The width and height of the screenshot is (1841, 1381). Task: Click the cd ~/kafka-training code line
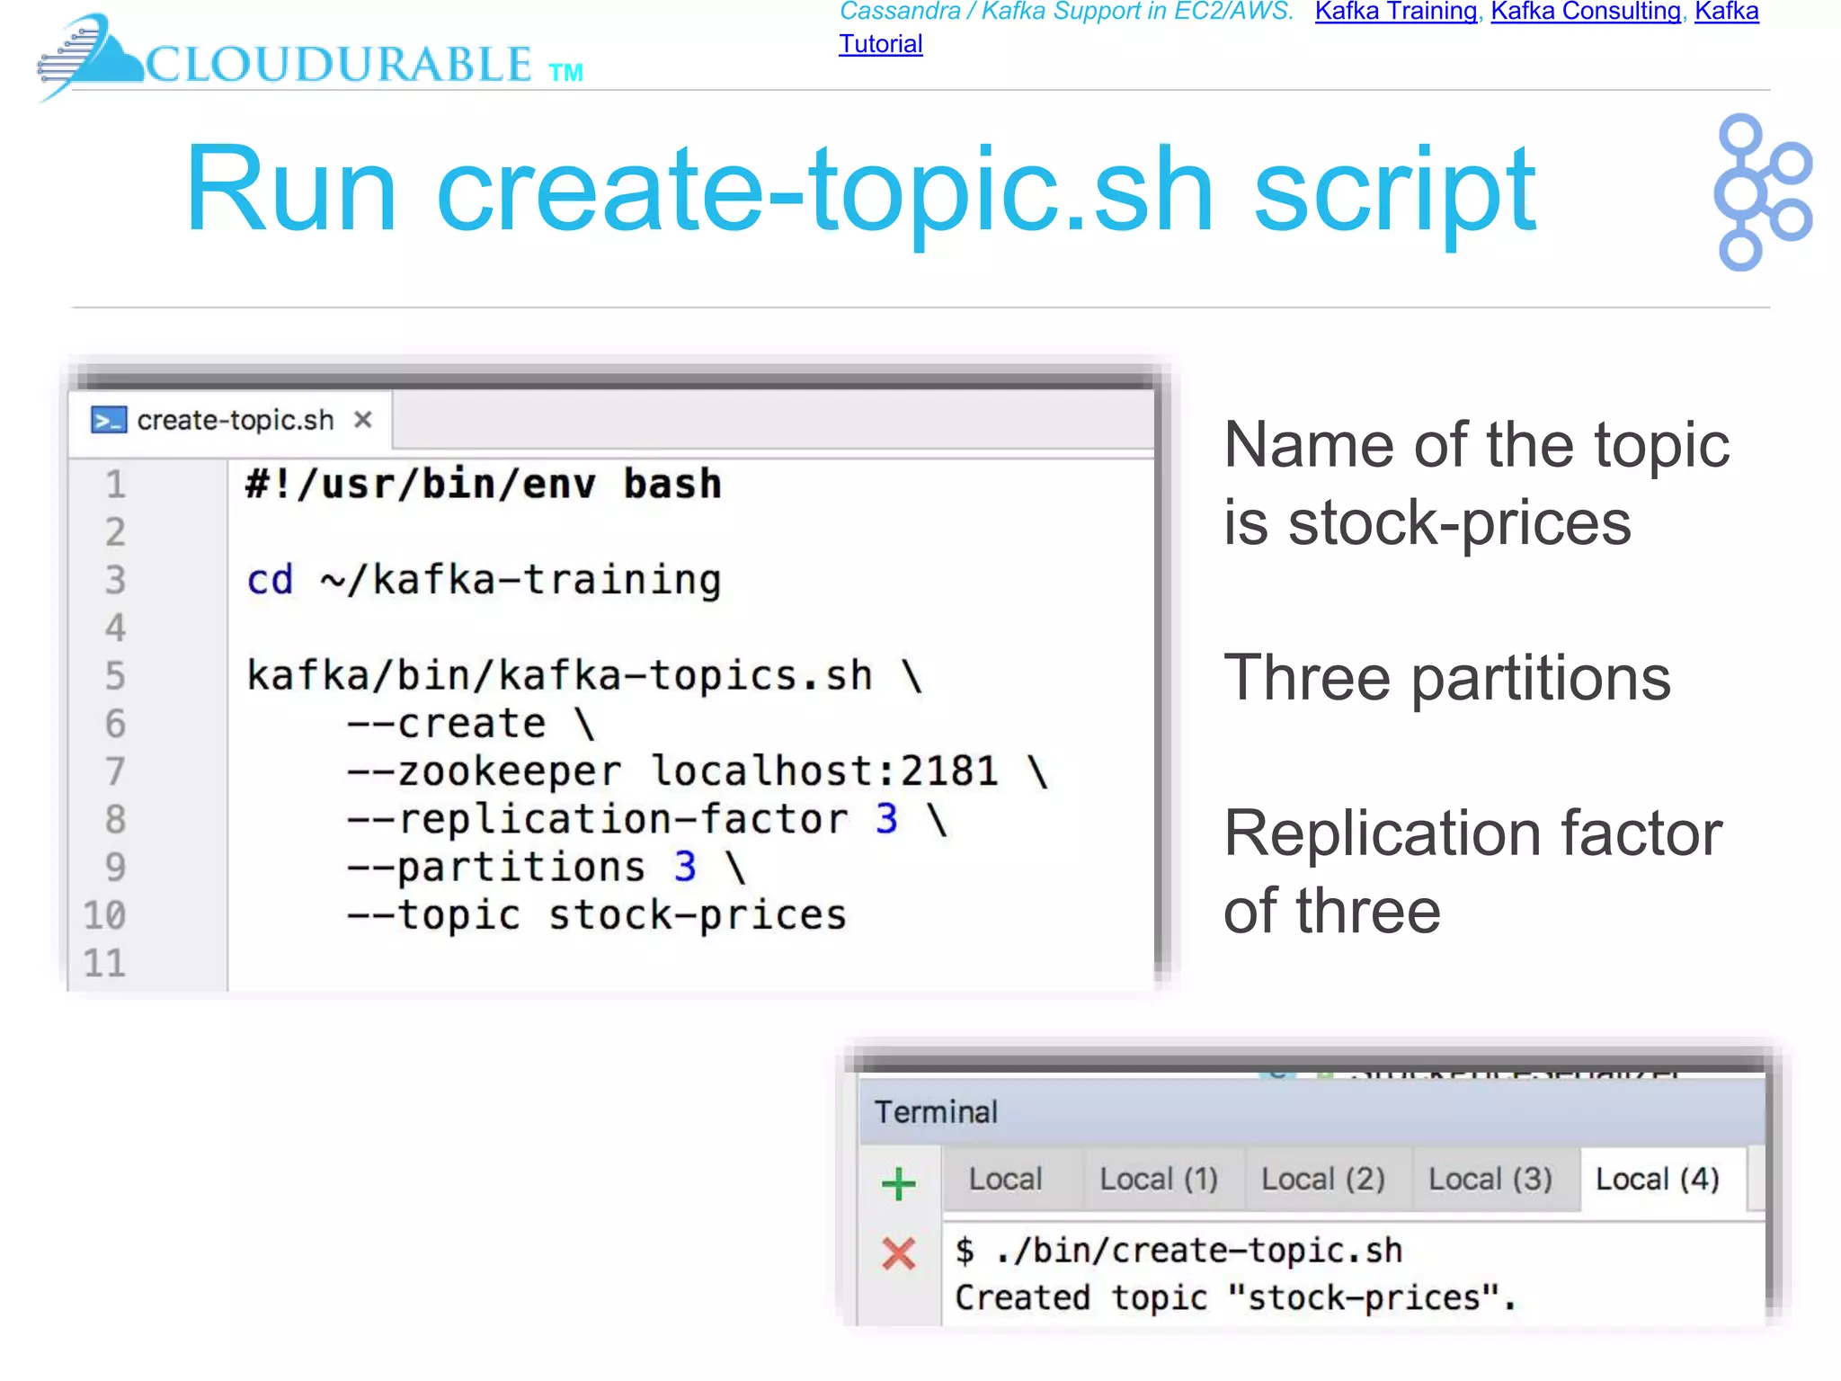click(484, 580)
